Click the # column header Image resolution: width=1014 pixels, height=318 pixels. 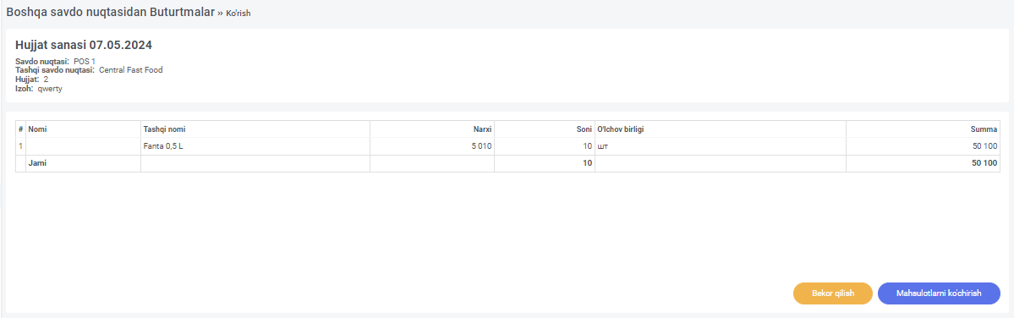click(x=20, y=129)
